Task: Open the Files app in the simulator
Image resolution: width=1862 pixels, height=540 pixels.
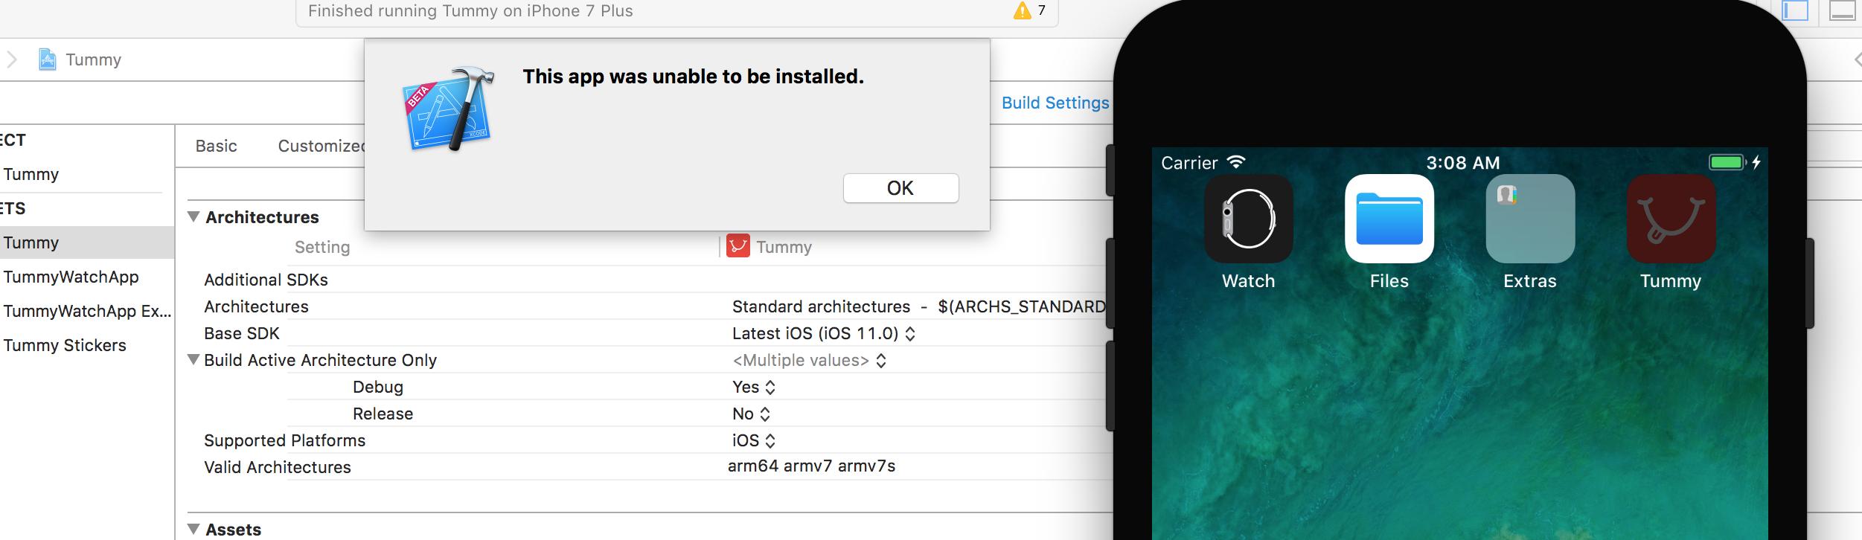Action: [1389, 219]
